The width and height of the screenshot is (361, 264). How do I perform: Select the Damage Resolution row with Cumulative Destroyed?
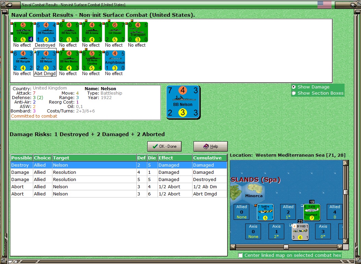point(119,179)
